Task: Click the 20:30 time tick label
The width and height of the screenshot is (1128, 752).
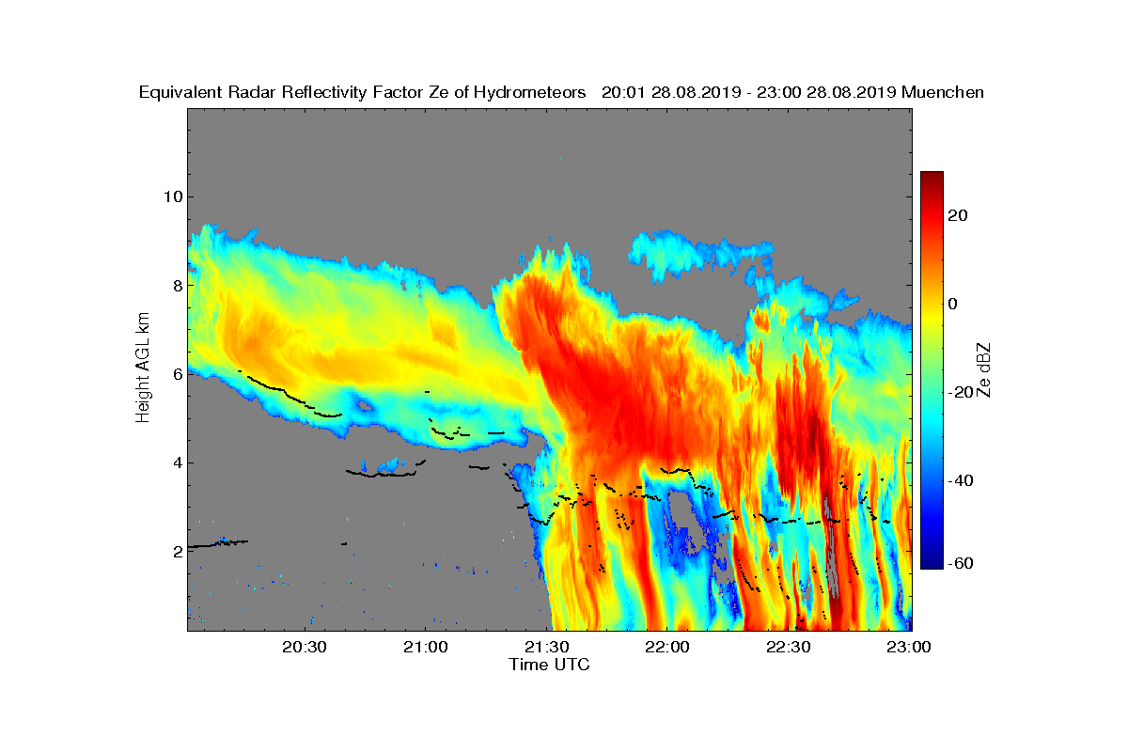Action: 306,648
